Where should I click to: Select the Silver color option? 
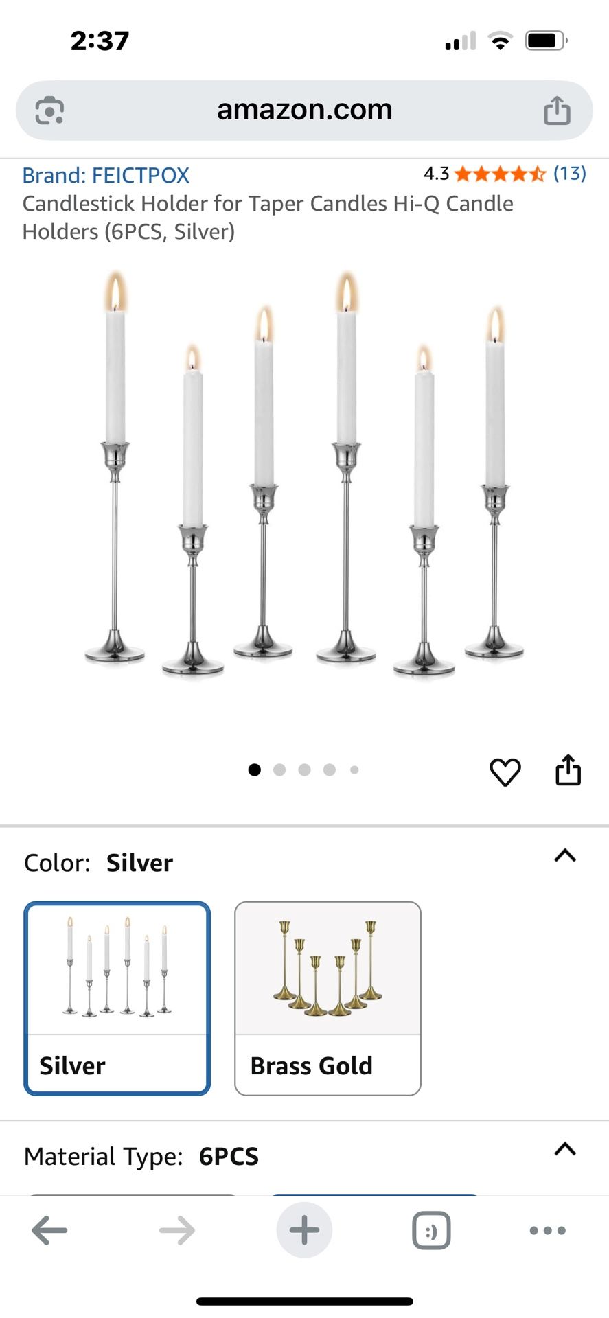click(117, 997)
